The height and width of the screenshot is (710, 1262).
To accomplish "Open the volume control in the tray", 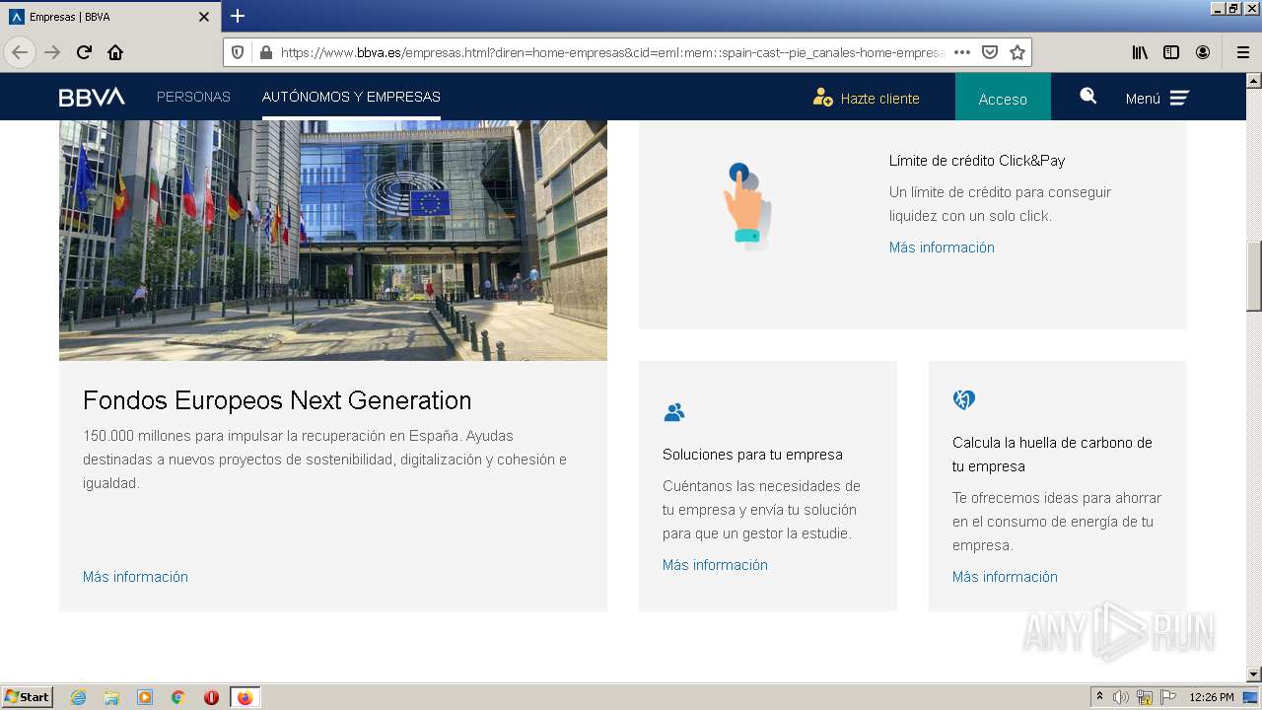I will [1121, 697].
